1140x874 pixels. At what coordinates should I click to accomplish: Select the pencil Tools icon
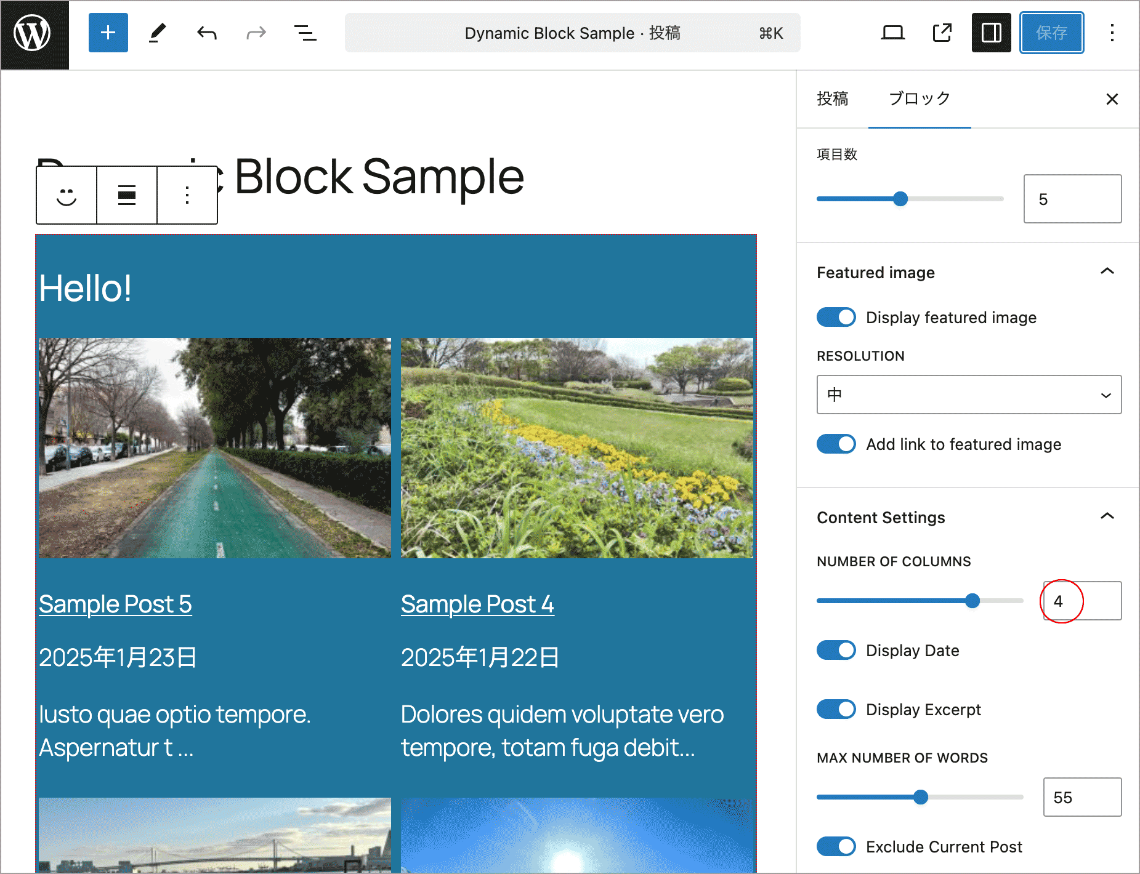coord(158,33)
